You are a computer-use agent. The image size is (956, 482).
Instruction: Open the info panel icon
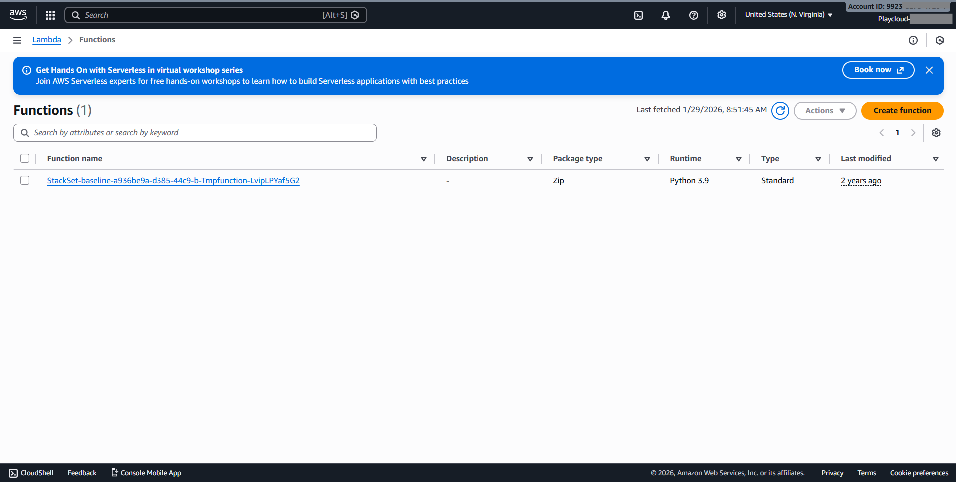click(x=913, y=40)
